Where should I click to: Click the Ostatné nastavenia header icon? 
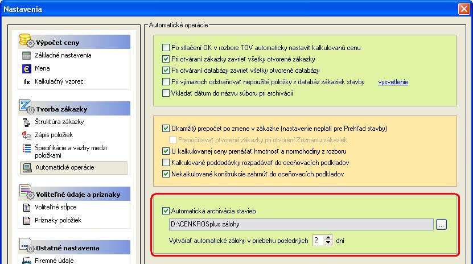pos(27,246)
